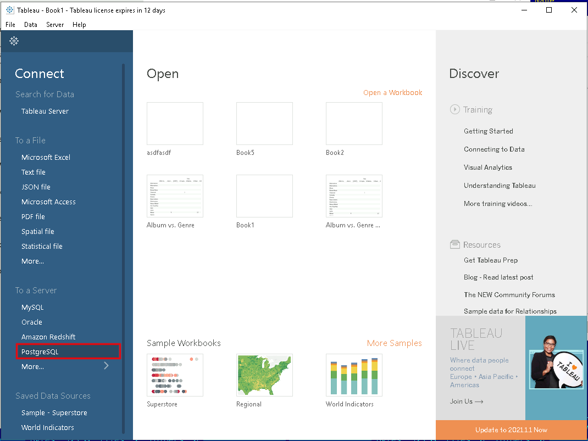Click Search for Data heading
588x441 pixels.
45,94
